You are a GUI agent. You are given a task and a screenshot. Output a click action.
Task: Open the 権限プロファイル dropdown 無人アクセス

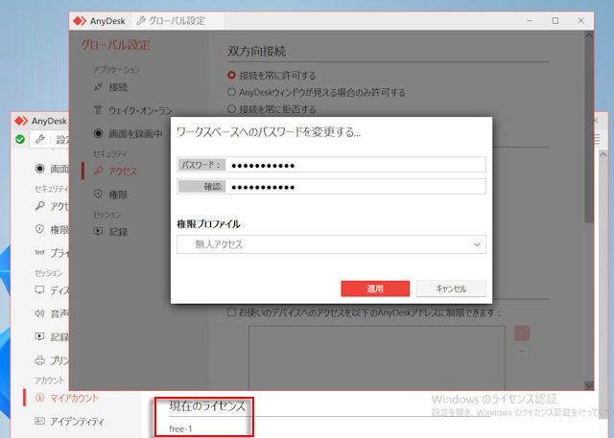(331, 244)
